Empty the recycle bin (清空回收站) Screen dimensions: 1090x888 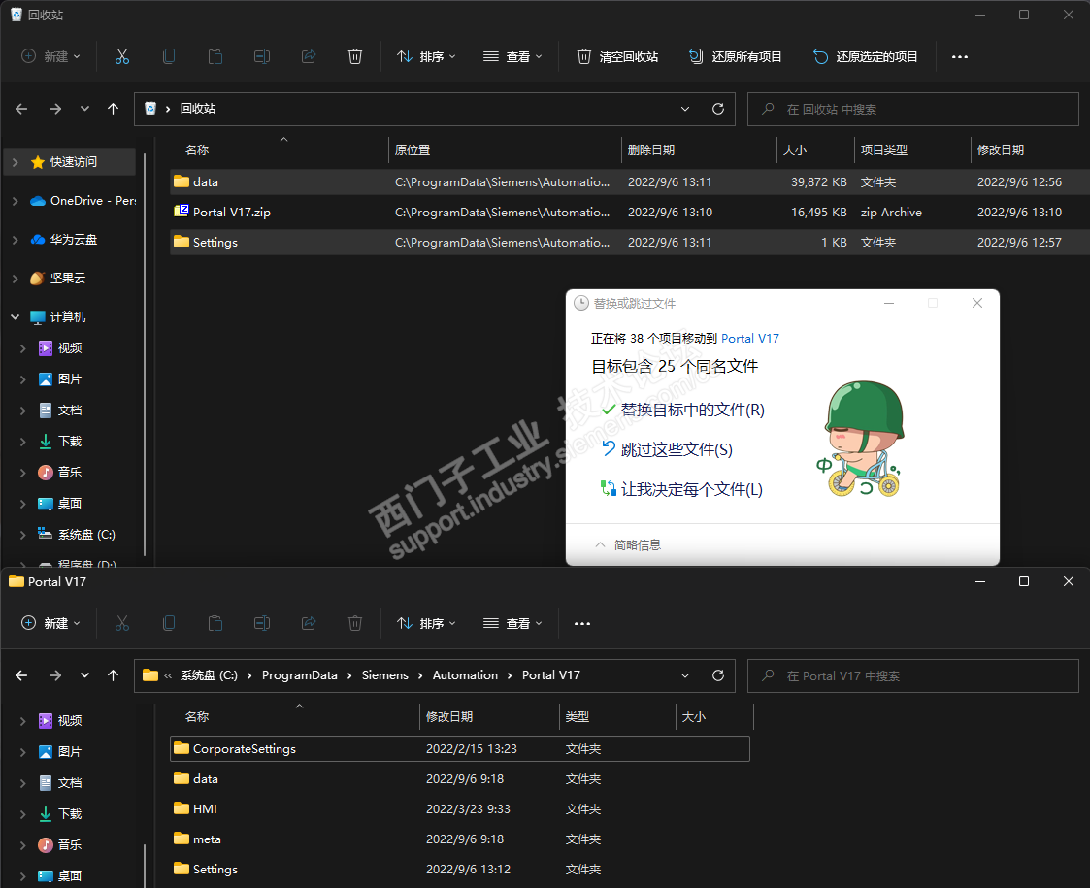point(617,57)
